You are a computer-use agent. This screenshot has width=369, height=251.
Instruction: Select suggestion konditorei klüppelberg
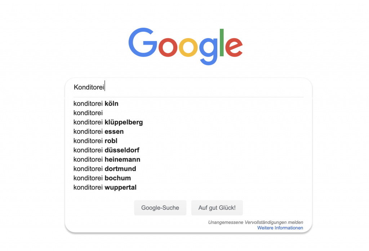click(x=188, y=122)
